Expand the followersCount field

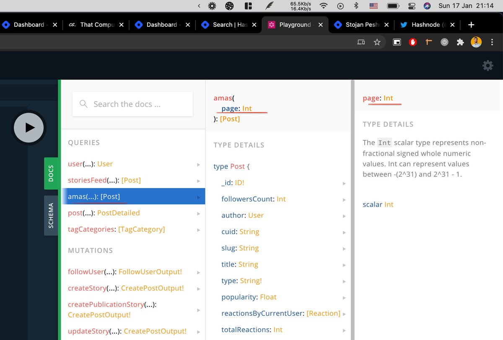click(344, 199)
